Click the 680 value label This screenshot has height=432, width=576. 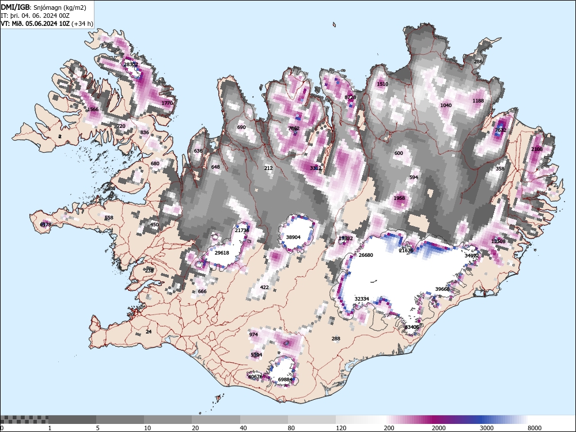pos(155,164)
